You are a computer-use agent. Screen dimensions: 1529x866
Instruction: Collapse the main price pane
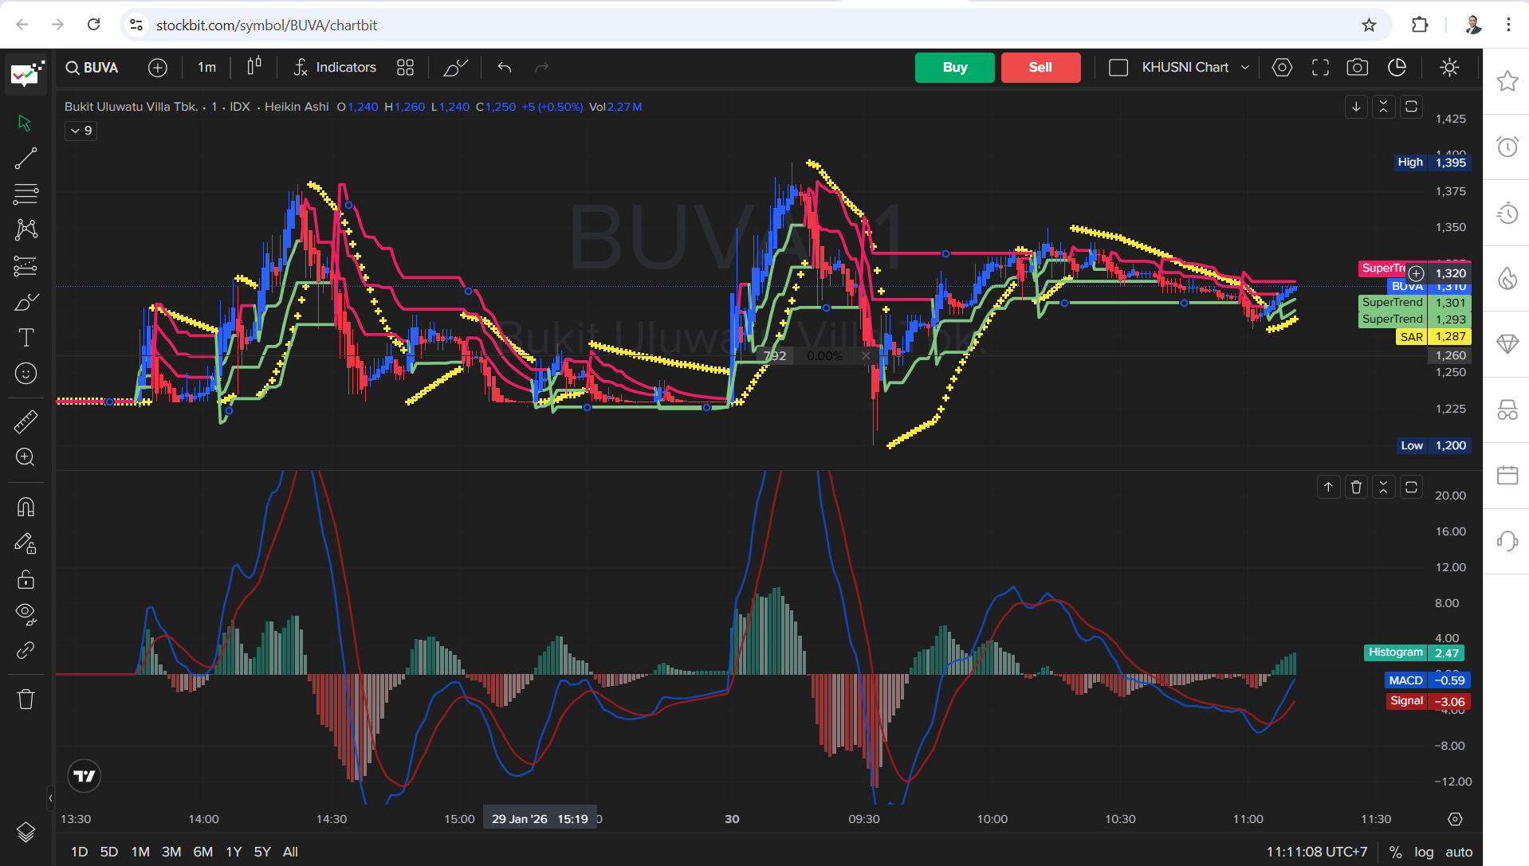tap(1384, 107)
